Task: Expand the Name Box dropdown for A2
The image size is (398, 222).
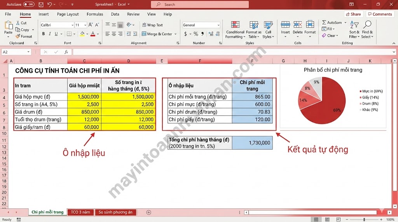Action: (x=29, y=52)
